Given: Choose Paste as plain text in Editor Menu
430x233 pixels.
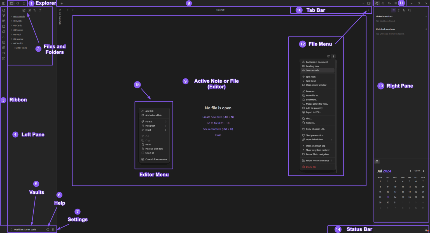Looking at the screenshot, I should pyautogui.click(x=154, y=149).
